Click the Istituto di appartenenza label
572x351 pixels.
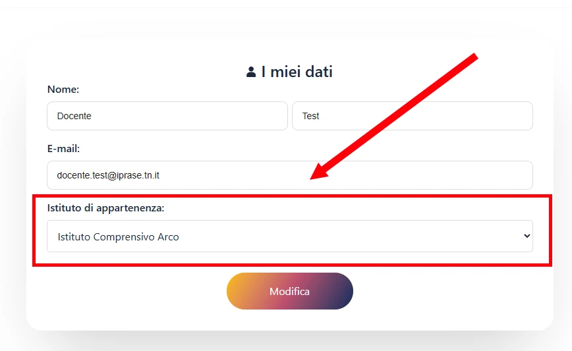point(105,207)
